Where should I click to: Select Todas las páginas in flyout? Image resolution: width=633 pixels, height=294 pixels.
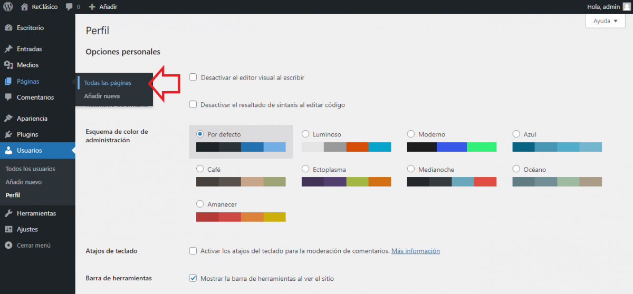(x=108, y=83)
